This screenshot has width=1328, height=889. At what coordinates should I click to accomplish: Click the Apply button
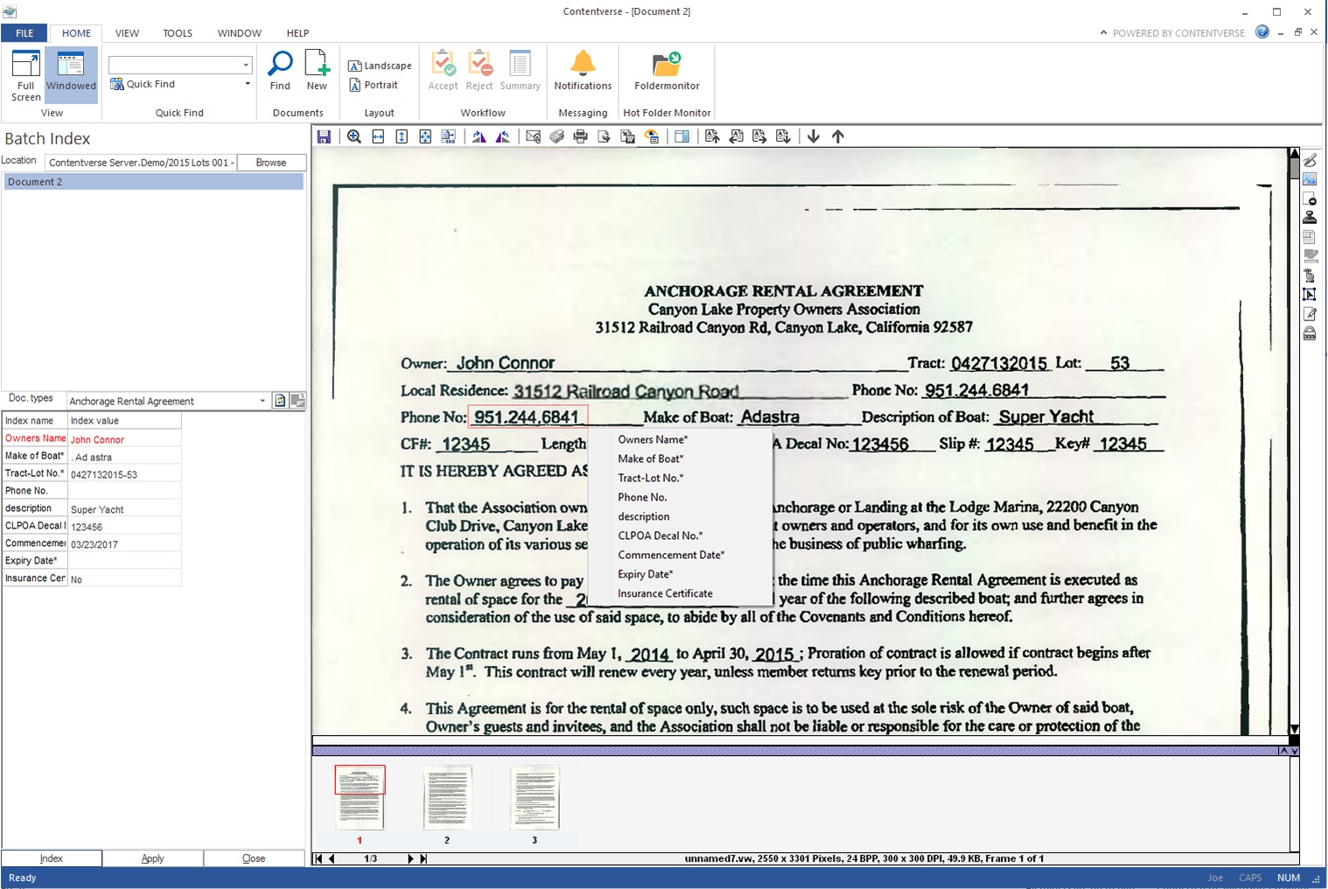[x=153, y=858]
